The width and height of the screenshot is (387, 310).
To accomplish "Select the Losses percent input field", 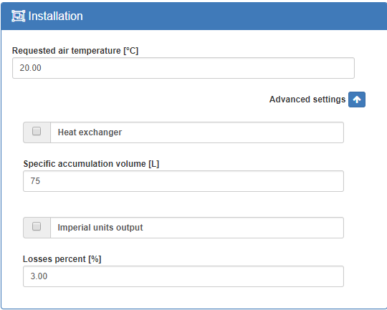I will [x=183, y=276].
